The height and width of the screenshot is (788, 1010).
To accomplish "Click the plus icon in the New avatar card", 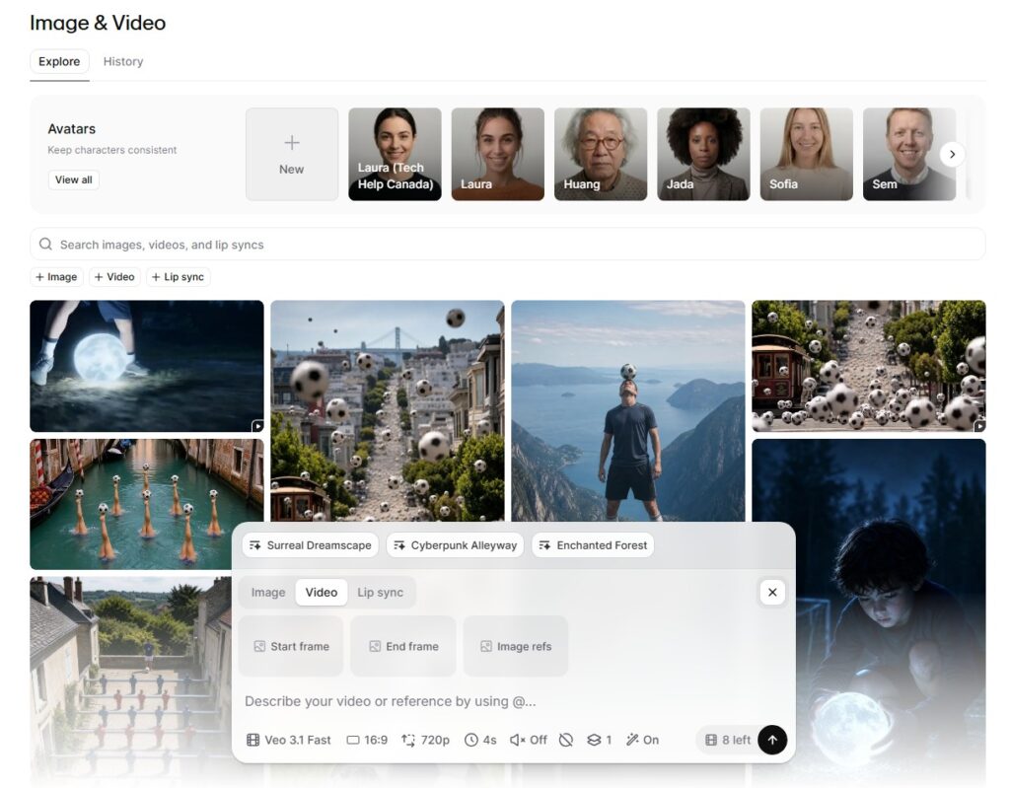I will tap(292, 142).
